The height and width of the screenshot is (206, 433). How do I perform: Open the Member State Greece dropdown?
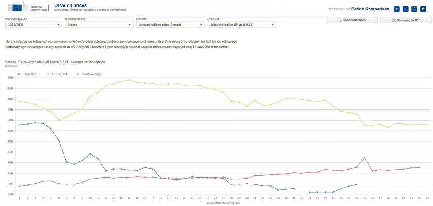click(99, 25)
